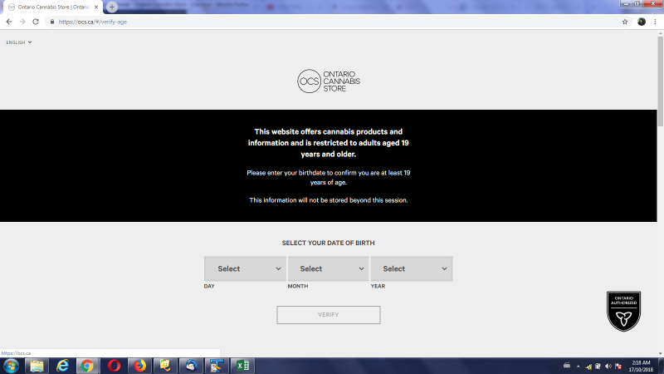This screenshot has height=374, width=664.
Task: Click the browser forward arrow
Action: [x=22, y=22]
